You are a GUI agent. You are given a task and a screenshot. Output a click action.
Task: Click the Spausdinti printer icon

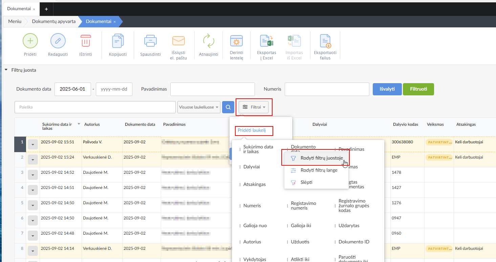(x=150, y=41)
